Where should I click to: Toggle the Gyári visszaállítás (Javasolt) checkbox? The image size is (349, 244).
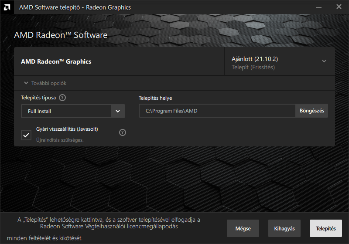[26, 135]
